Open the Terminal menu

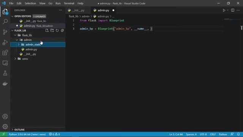[69, 3]
